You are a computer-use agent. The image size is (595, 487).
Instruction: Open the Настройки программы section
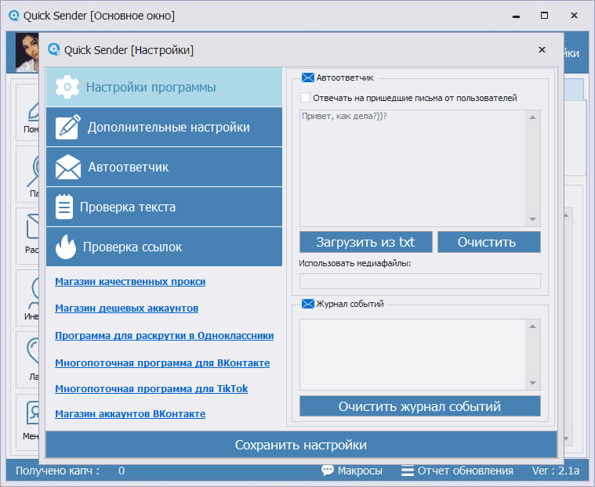[164, 87]
